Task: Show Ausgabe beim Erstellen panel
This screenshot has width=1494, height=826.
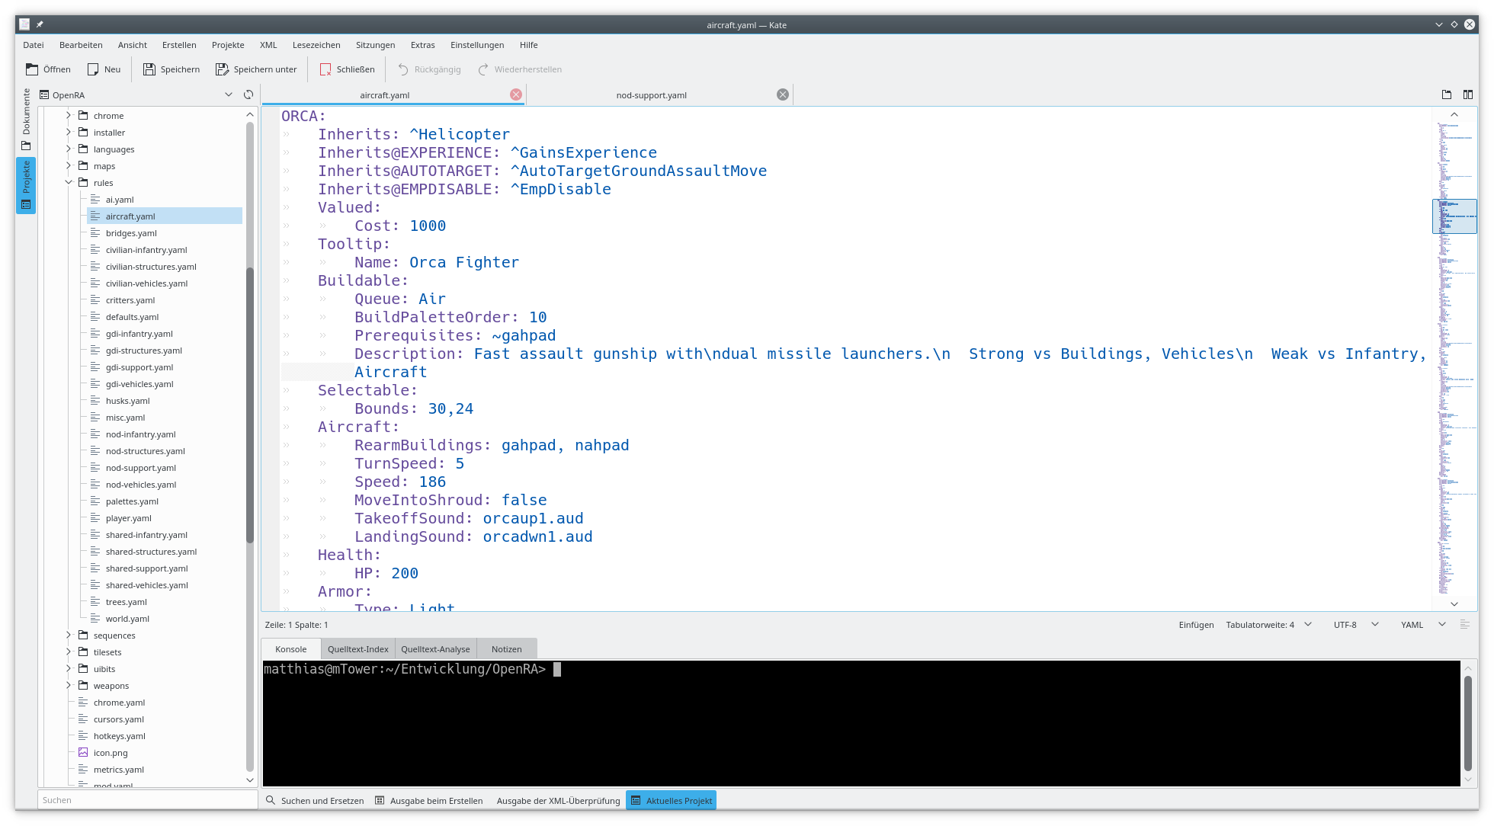Action: click(x=429, y=801)
